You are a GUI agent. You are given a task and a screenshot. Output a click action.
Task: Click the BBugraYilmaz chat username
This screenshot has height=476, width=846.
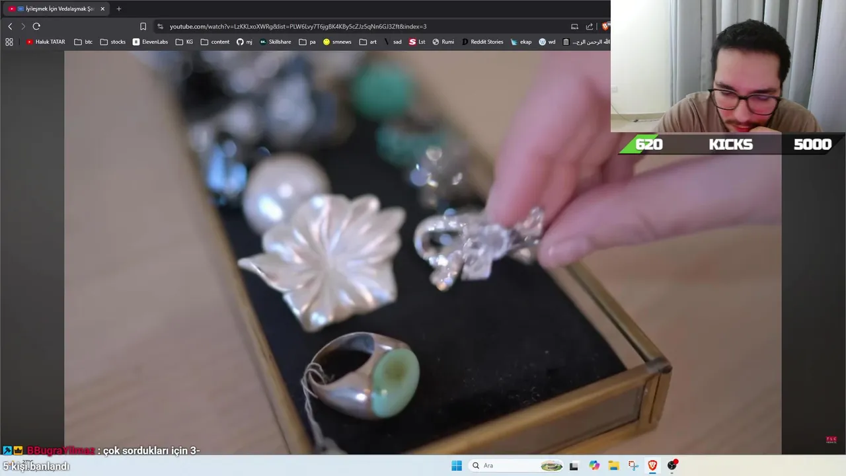[x=61, y=451]
